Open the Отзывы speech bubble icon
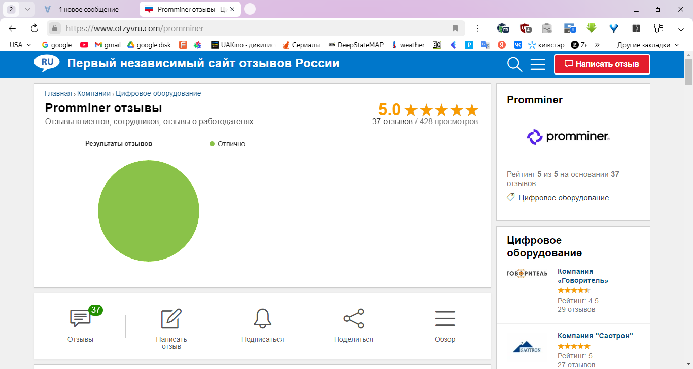The image size is (693, 369). (x=80, y=318)
